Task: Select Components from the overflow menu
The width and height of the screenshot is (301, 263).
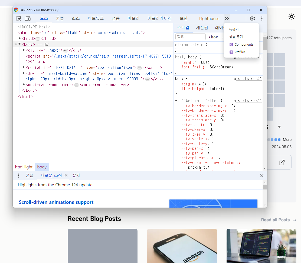Action: point(241,45)
